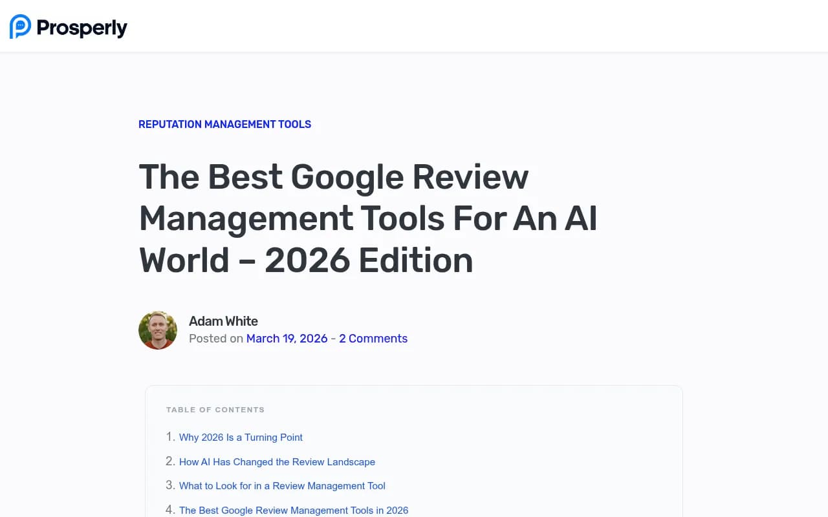Click the Table of Contents heading
Screen dimensions: 828x517
pyautogui.click(x=215, y=410)
